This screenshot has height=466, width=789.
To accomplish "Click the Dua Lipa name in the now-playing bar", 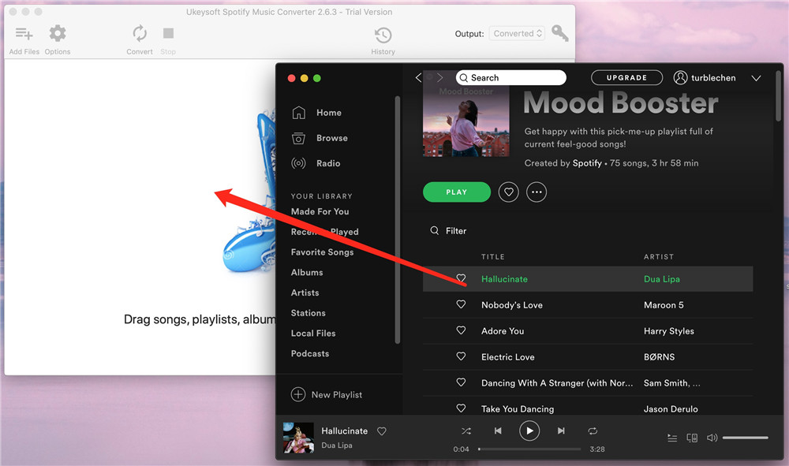I will [337, 445].
